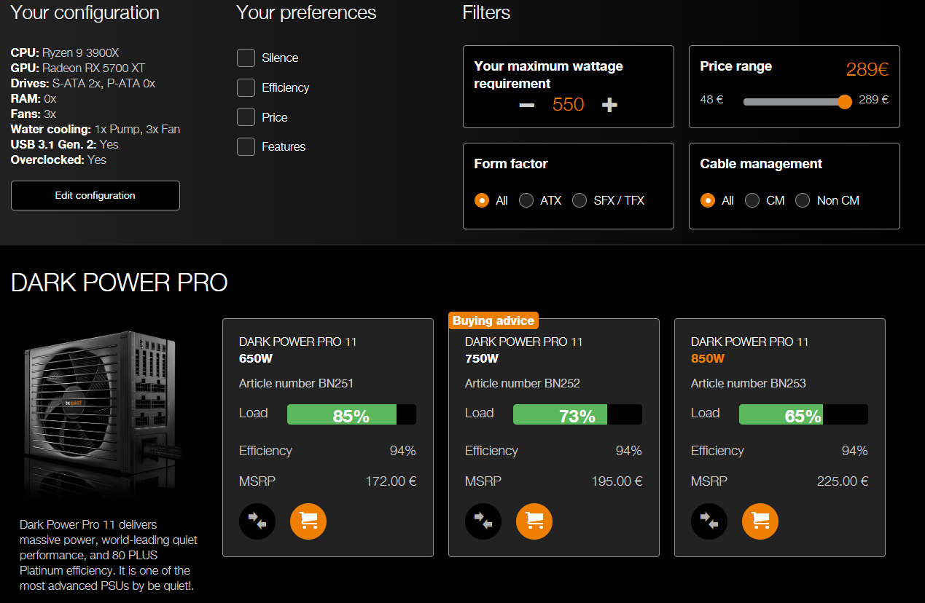The height and width of the screenshot is (603, 925).
Task: Click the 850W Load bar showing 65%
Action: 803,414
